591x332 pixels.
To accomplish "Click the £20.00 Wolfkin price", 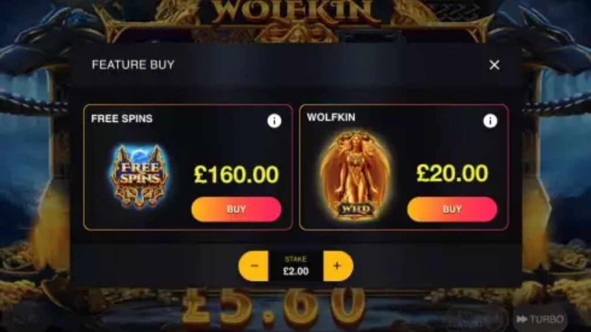I will click(x=452, y=173).
